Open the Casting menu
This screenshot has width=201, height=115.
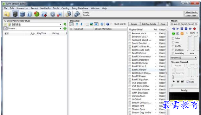(65, 8)
